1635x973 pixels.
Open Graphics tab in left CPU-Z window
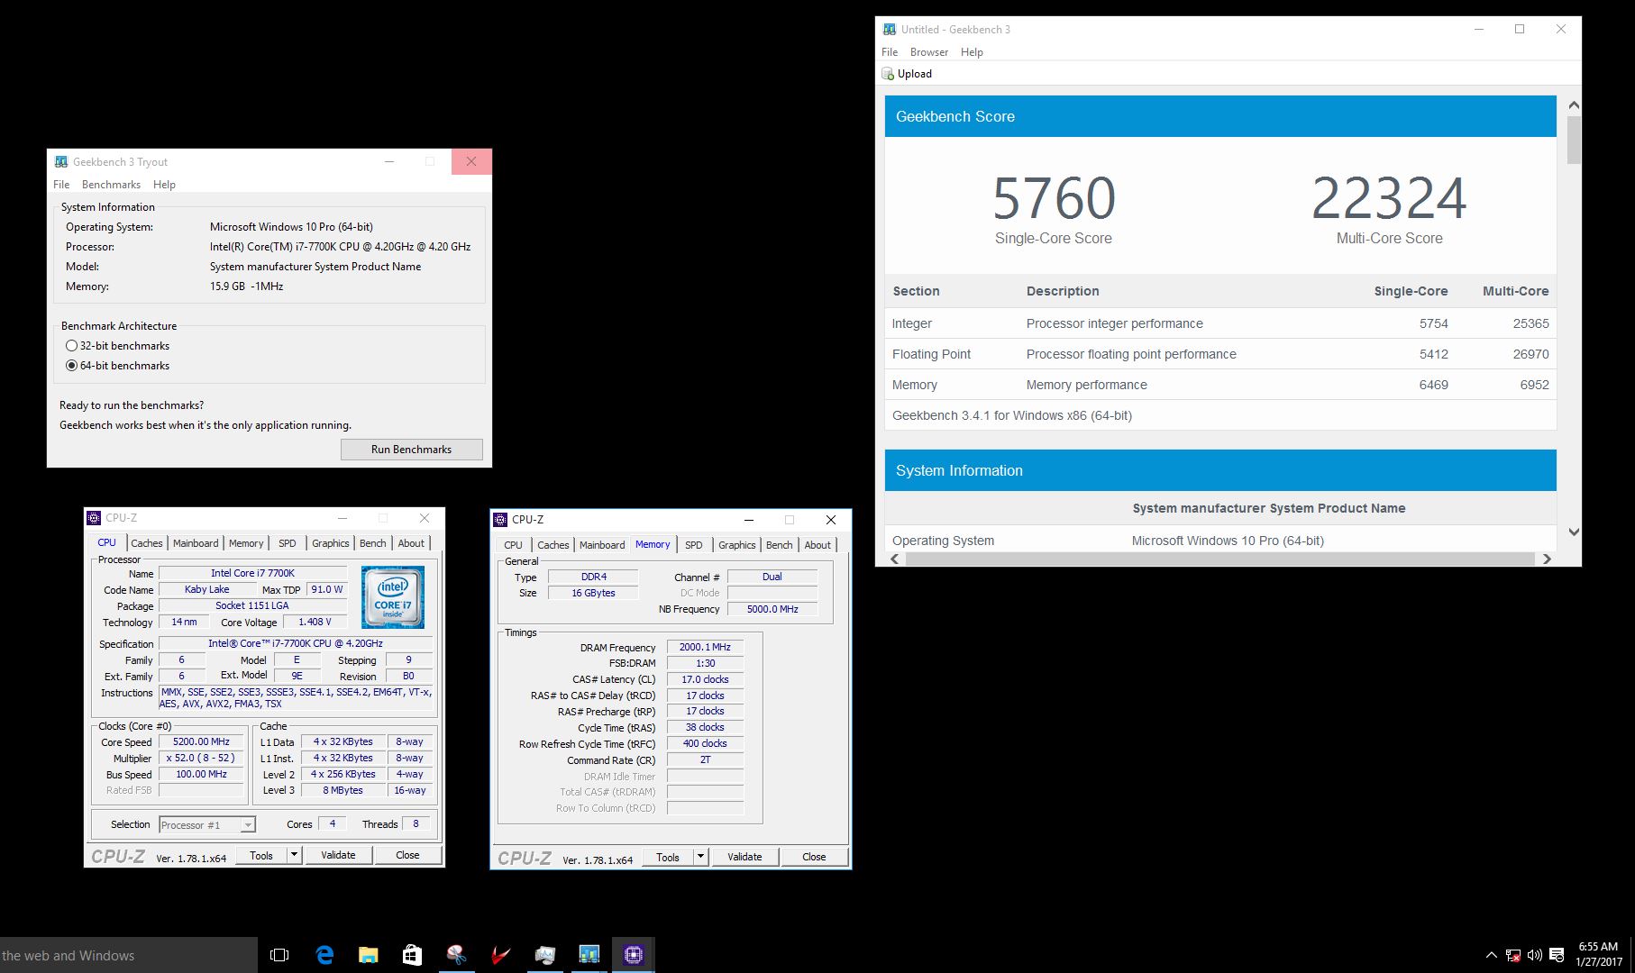(x=331, y=543)
